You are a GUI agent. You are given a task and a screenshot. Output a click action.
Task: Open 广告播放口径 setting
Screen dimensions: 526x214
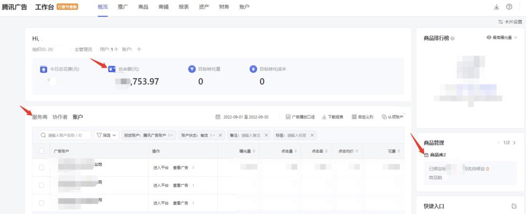click(300, 117)
